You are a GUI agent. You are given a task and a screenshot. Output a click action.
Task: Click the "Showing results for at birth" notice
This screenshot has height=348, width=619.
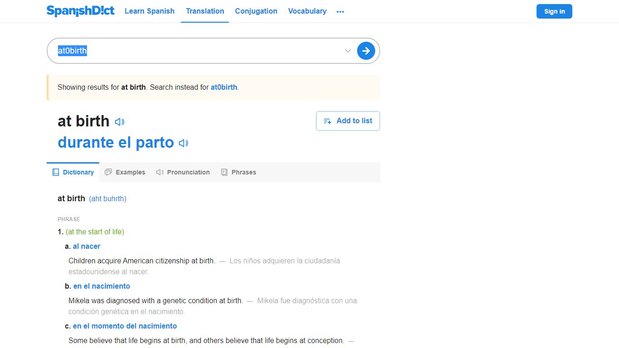coord(213,87)
